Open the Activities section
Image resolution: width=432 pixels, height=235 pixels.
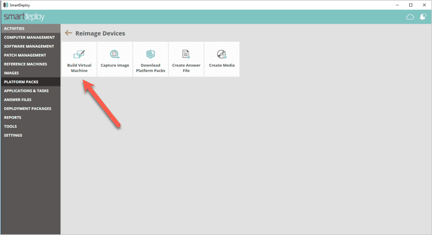(x=31, y=28)
